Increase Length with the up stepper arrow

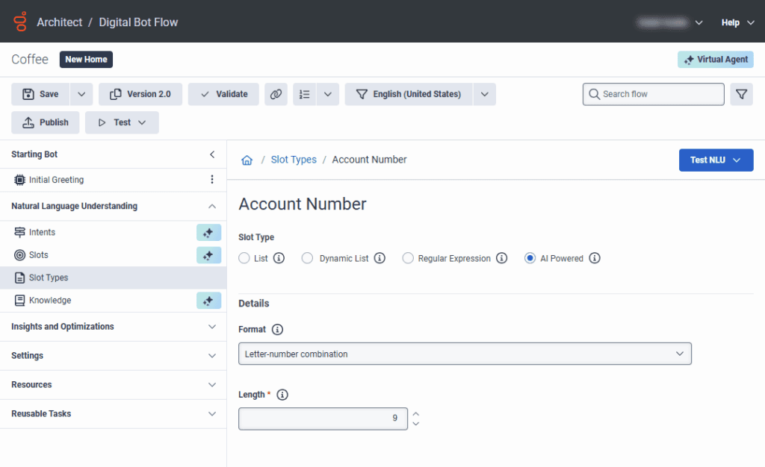pos(416,413)
